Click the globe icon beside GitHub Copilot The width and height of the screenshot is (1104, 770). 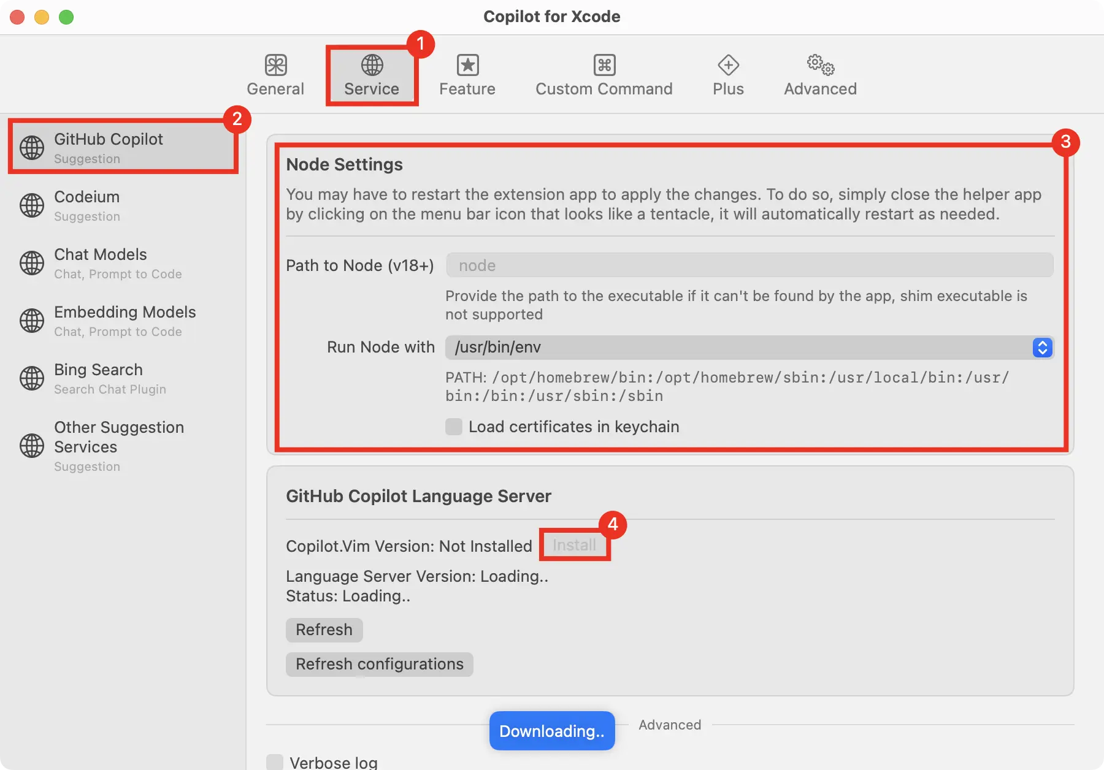click(32, 148)
